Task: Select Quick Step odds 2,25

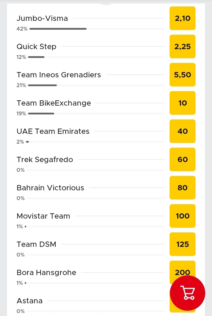Action: point(183,46)
